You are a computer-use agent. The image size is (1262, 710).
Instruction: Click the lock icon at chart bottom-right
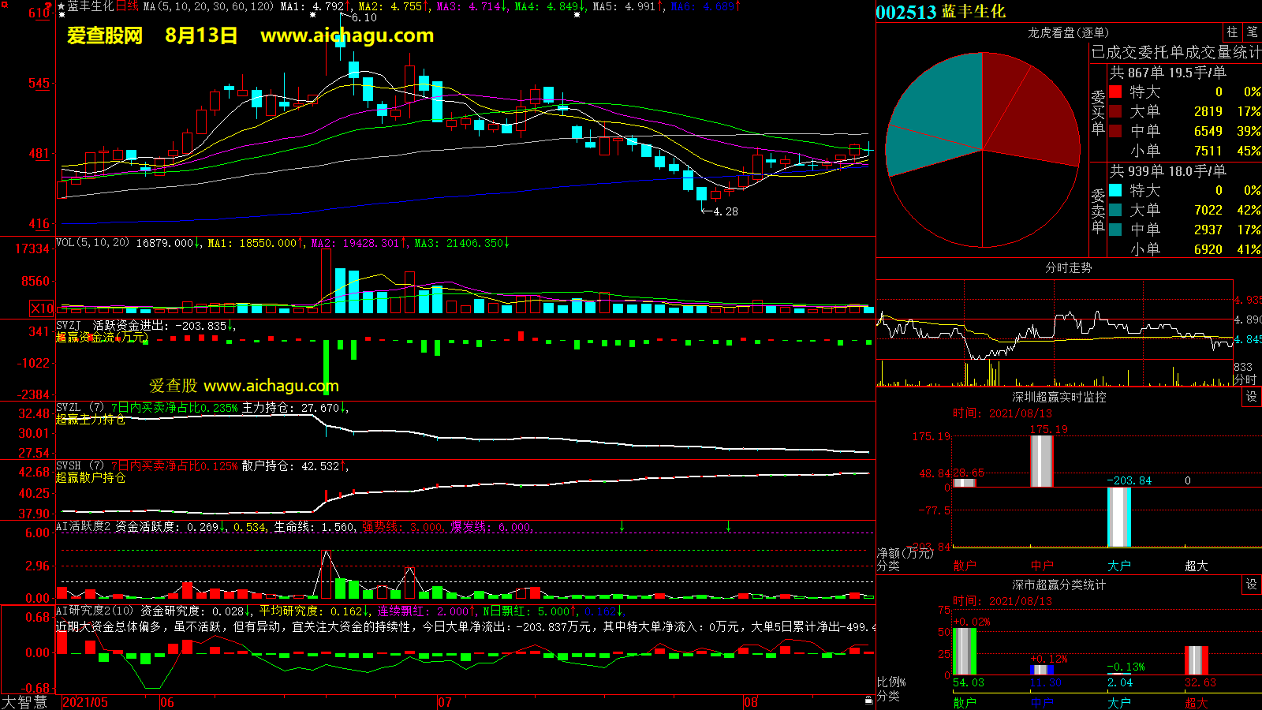tap(868, 700)
